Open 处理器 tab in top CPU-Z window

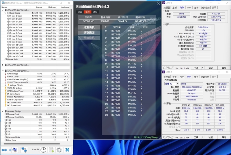tap(167, 8)
